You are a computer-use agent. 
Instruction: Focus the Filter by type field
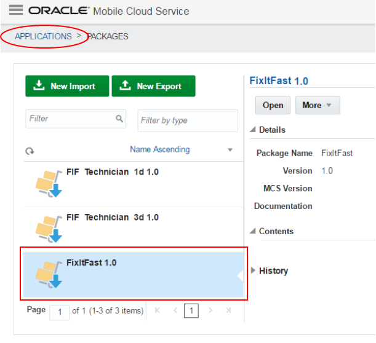[x=188, y=120]
